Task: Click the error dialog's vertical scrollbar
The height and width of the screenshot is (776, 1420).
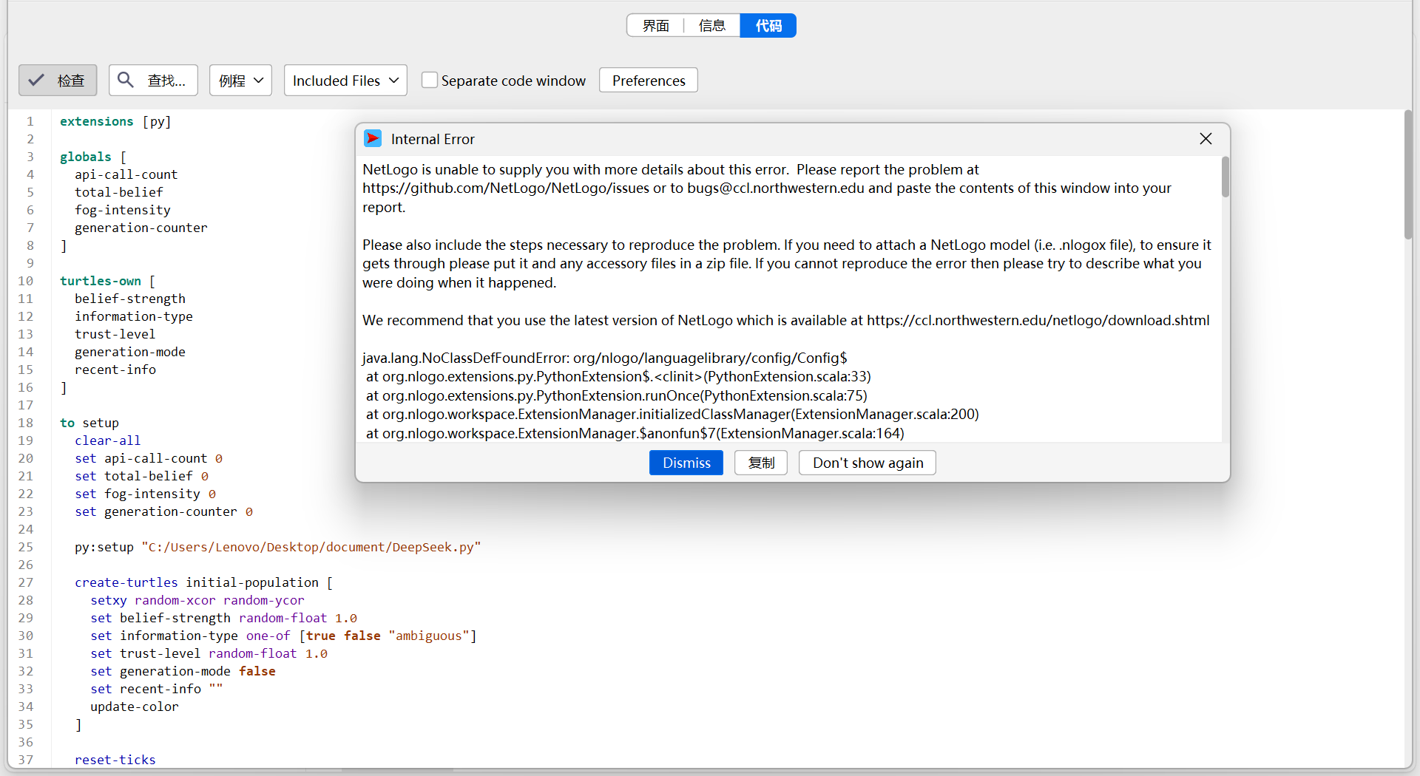Action: click(1225, 177)
